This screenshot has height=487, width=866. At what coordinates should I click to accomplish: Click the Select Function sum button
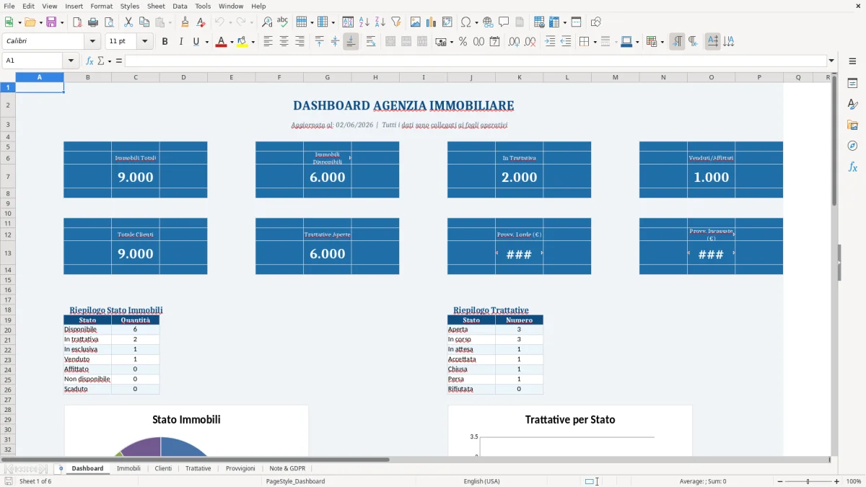coord(101,61)
